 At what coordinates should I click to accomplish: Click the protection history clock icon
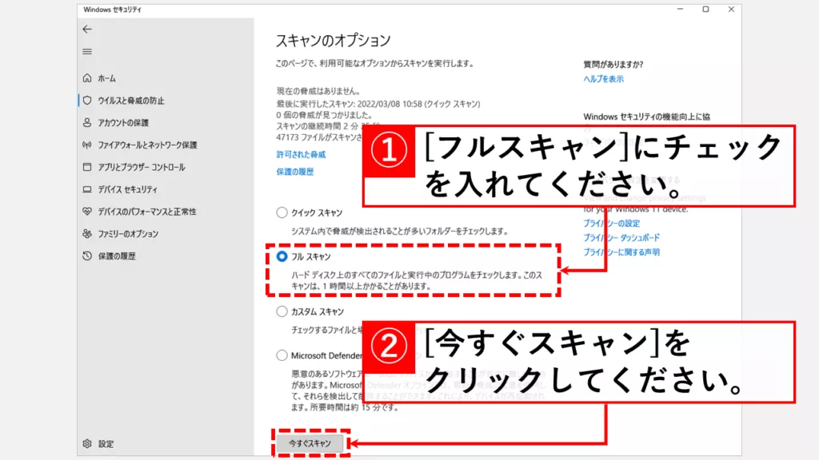(87, 256)
